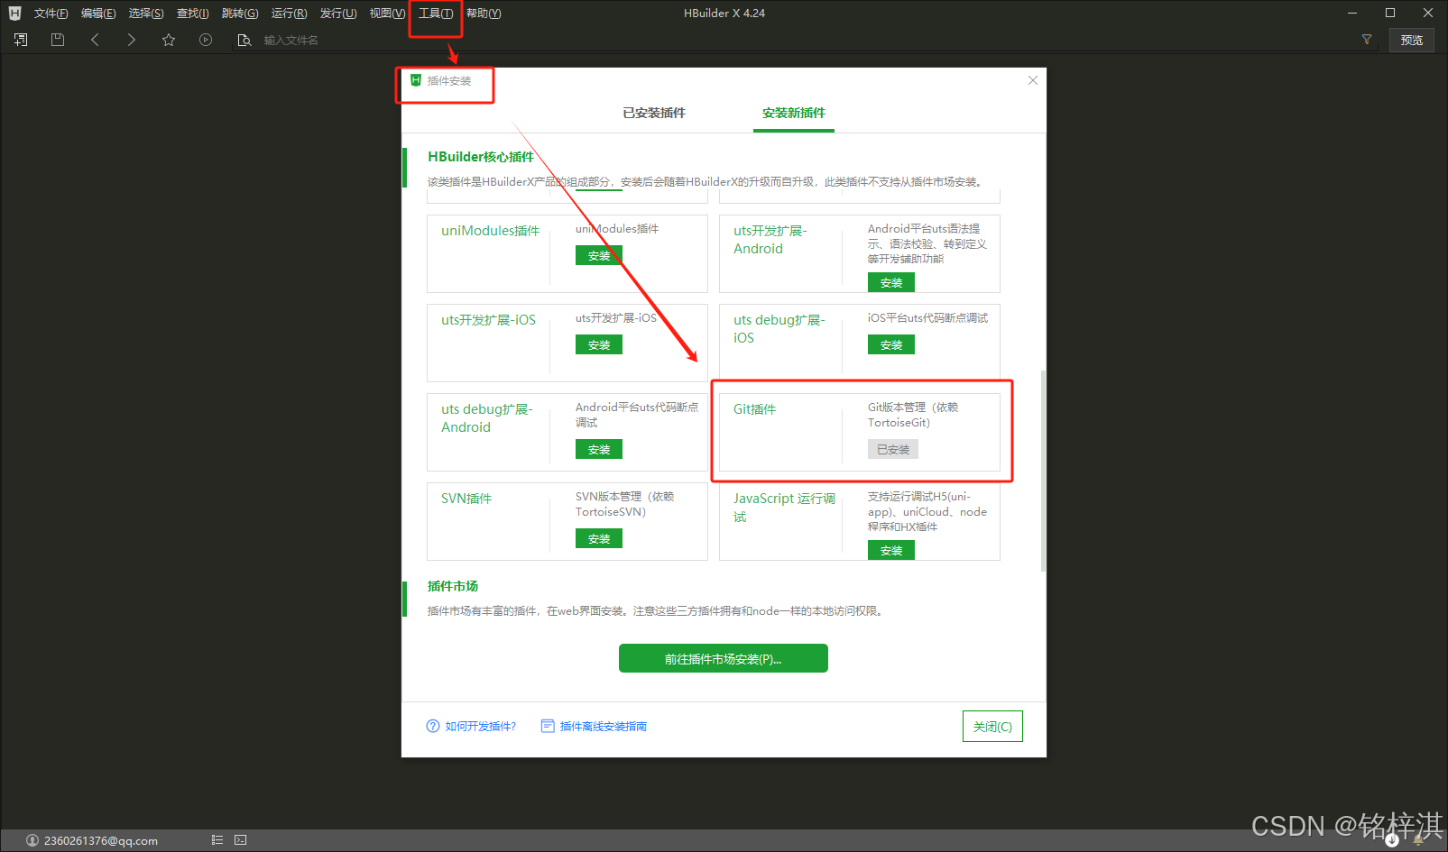Close the plugin install dialog
Screen dimensions: 1448x852
click(1033, 80)
